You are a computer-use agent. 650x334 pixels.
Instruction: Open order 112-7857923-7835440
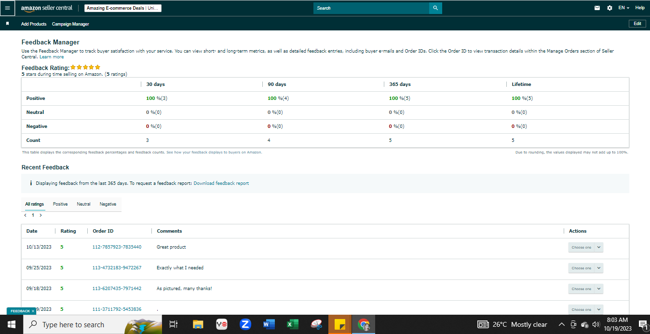click(x=117, y=247)
